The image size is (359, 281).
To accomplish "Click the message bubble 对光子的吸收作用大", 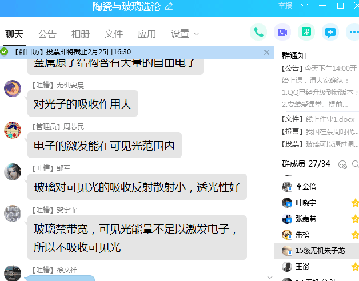I will 82,104.
